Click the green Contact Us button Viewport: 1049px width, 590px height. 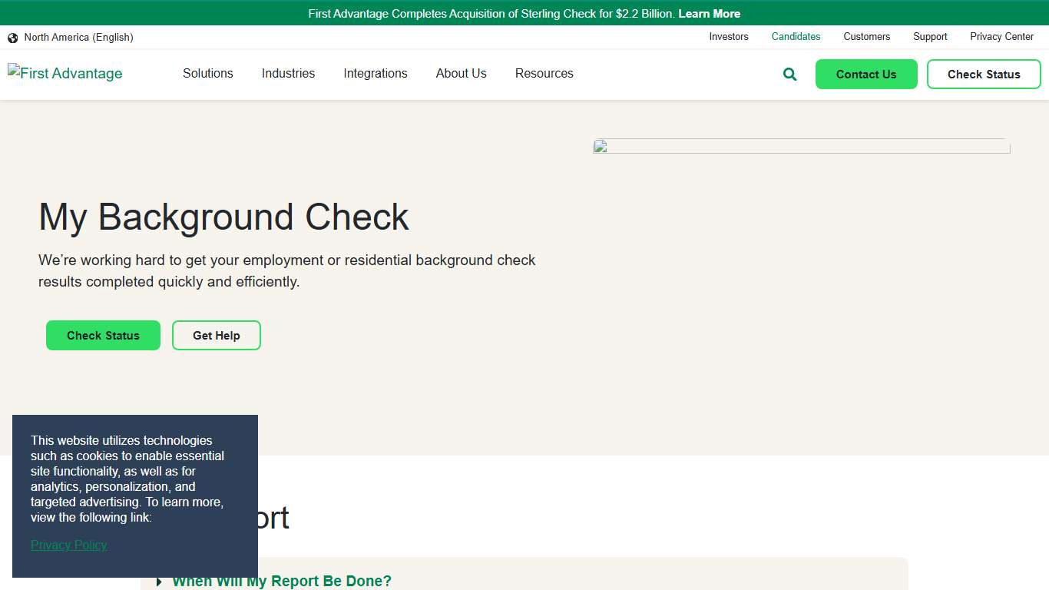[x=866, y=74]
